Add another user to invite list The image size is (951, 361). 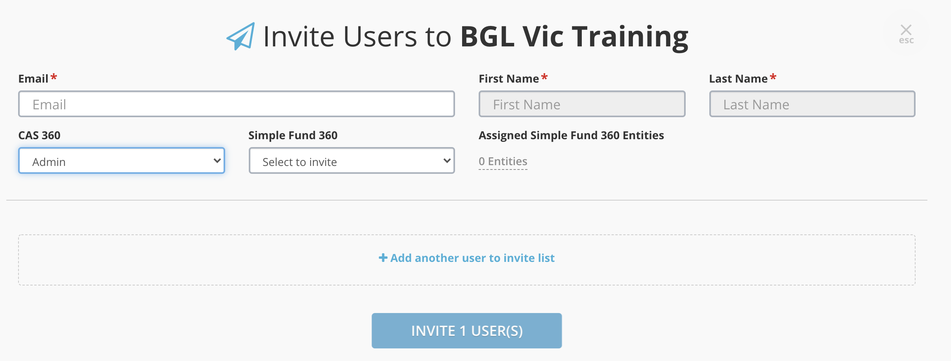(472, 258)
